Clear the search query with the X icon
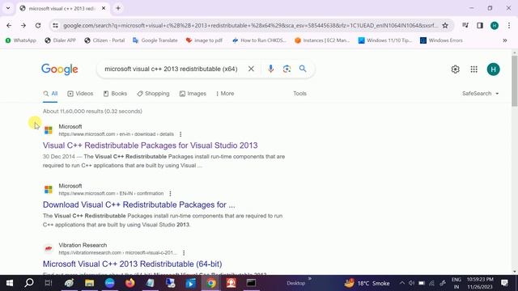The height and width of the screenshot is (291, 518). click(251, 69)
